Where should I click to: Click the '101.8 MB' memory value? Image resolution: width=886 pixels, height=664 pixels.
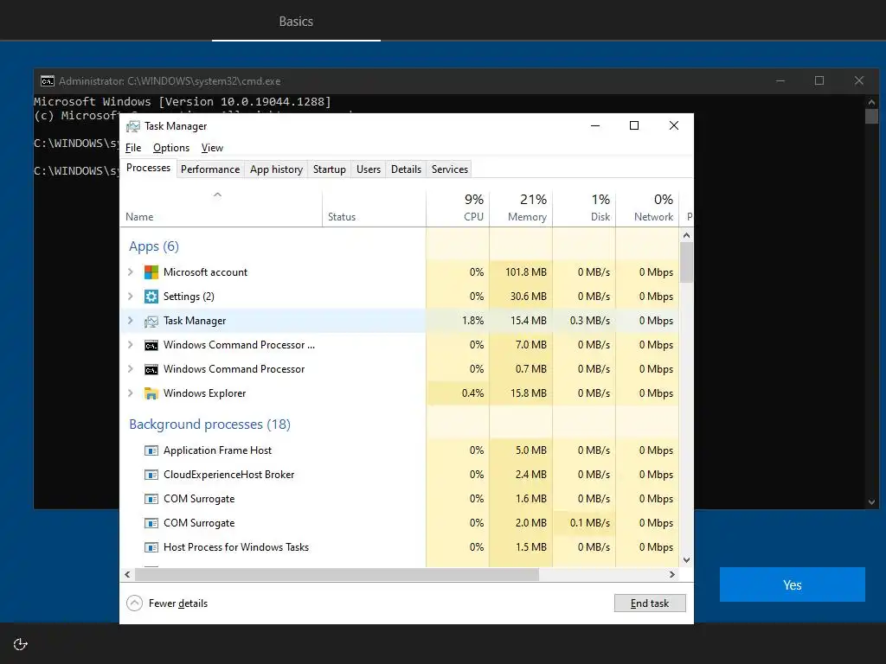[x=526, y=272]
